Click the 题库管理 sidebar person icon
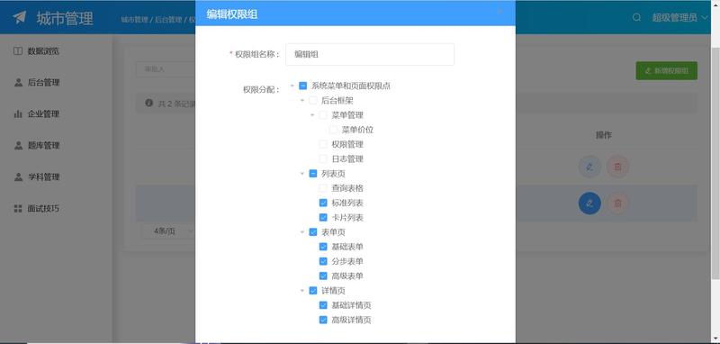The height and width of the screenshot is (344, 720). [x=18, y=146]
